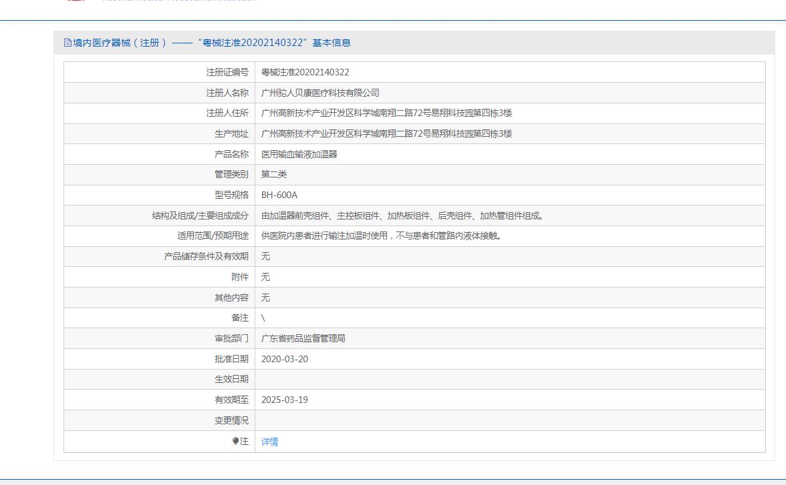The width and height of the screenshot is (786, 485).
Task: Select the heading text 境内医疗器械（注册）基本信息
Action: point(211,43)
